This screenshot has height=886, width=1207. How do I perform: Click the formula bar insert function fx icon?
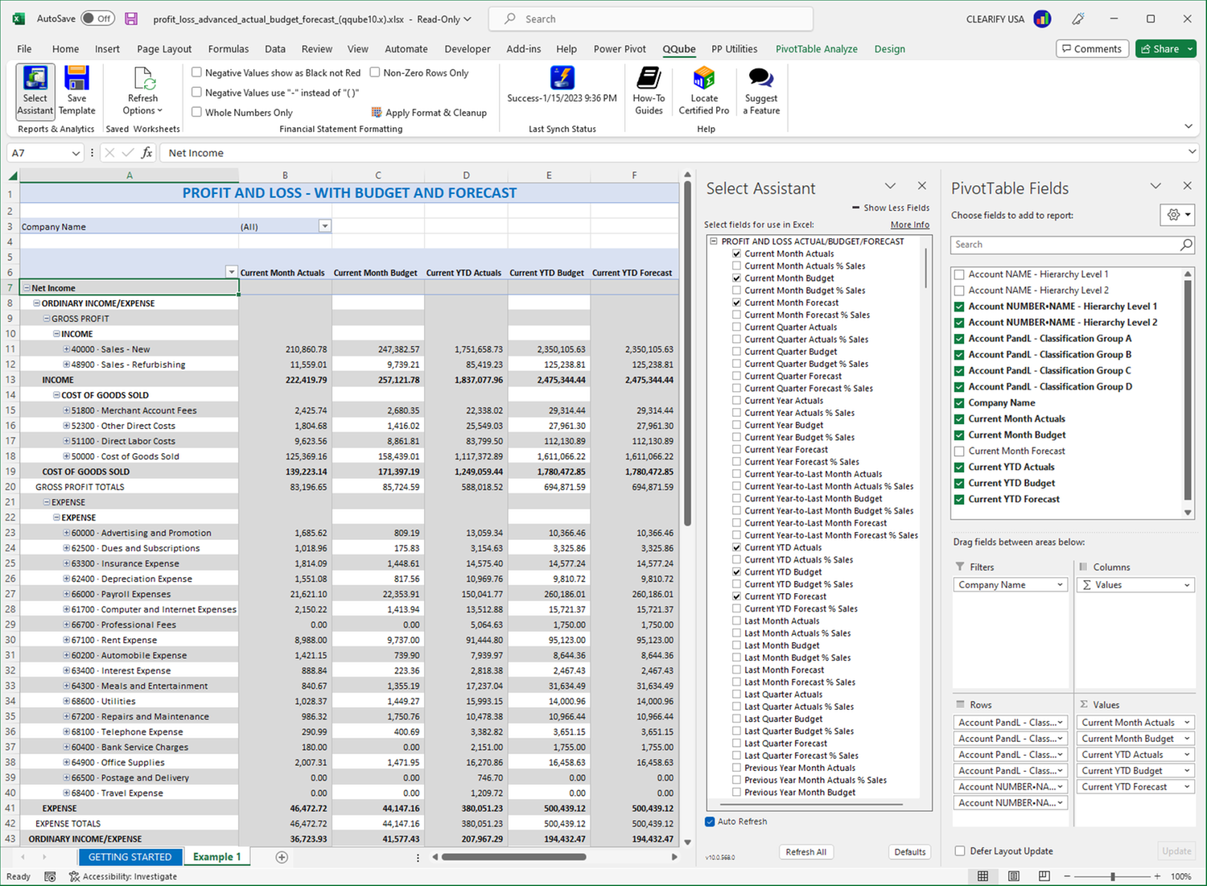click(x=146, y=153)
